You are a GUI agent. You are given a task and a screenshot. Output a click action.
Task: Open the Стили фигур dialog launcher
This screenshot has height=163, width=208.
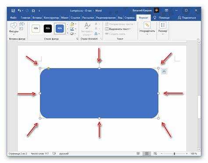(77, 39)
